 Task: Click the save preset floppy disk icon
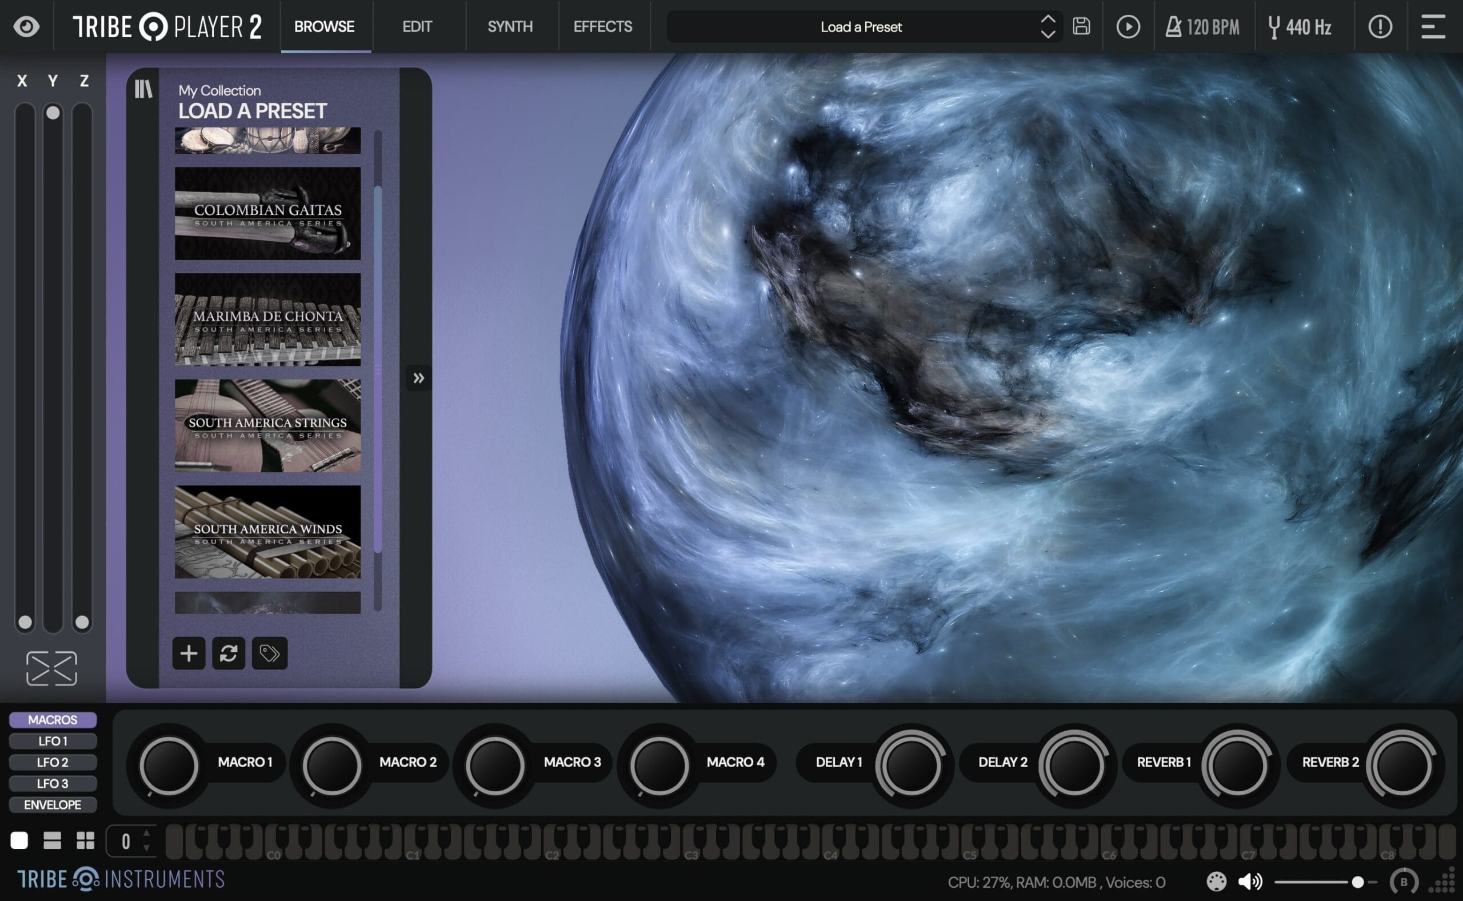1082,27
